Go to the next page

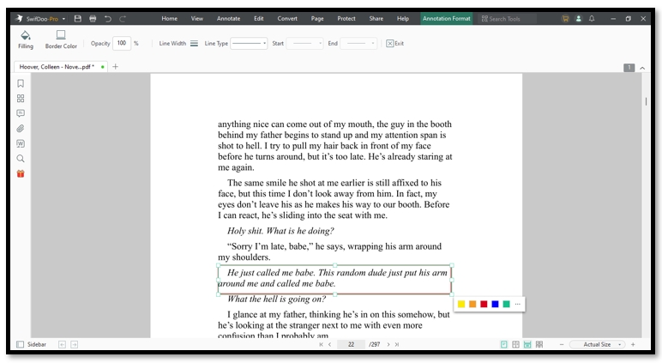(388, 344)
